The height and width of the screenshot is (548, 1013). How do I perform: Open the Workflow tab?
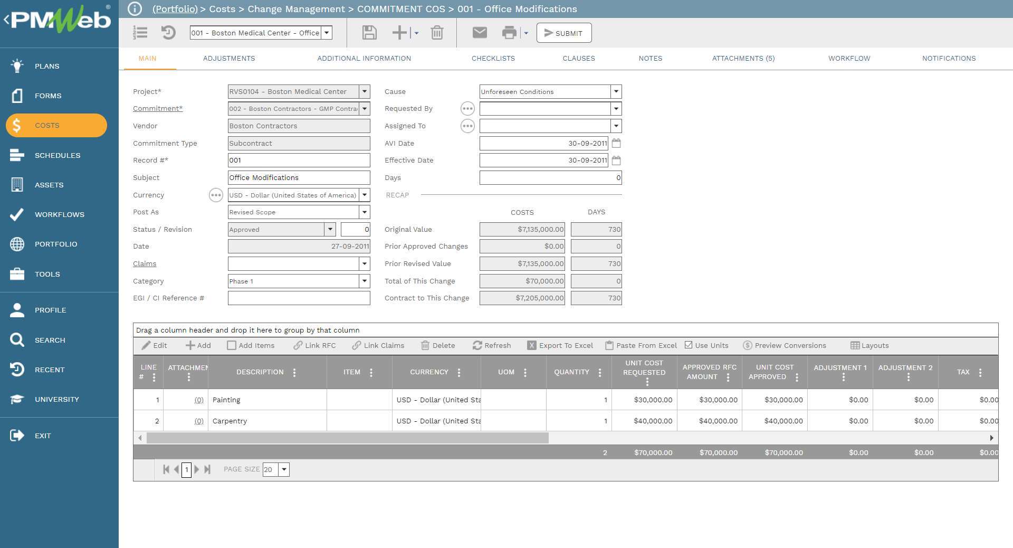(849, 59)
